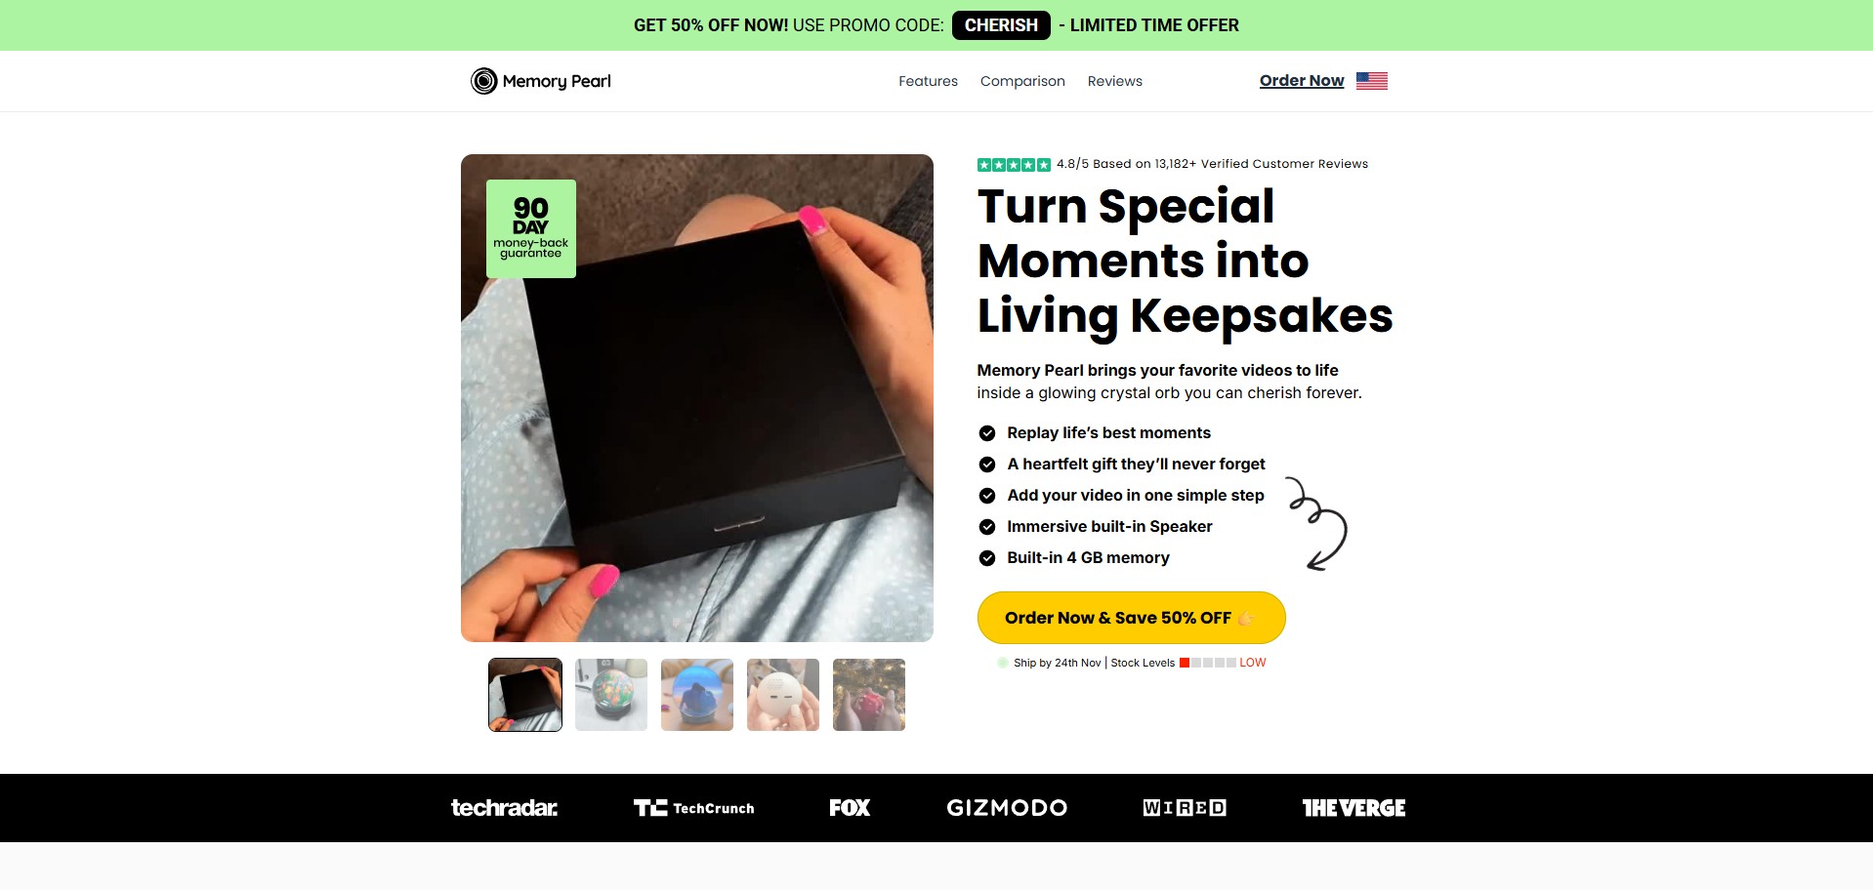
Task: Select the black box thumbnail
Action: pyautogui.click(x=525, y=695)
